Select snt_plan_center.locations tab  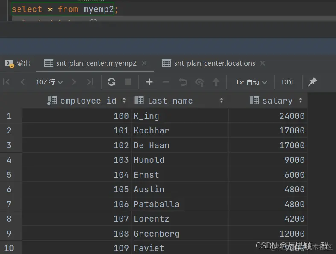pyautogui.click(x=214, y=63)
